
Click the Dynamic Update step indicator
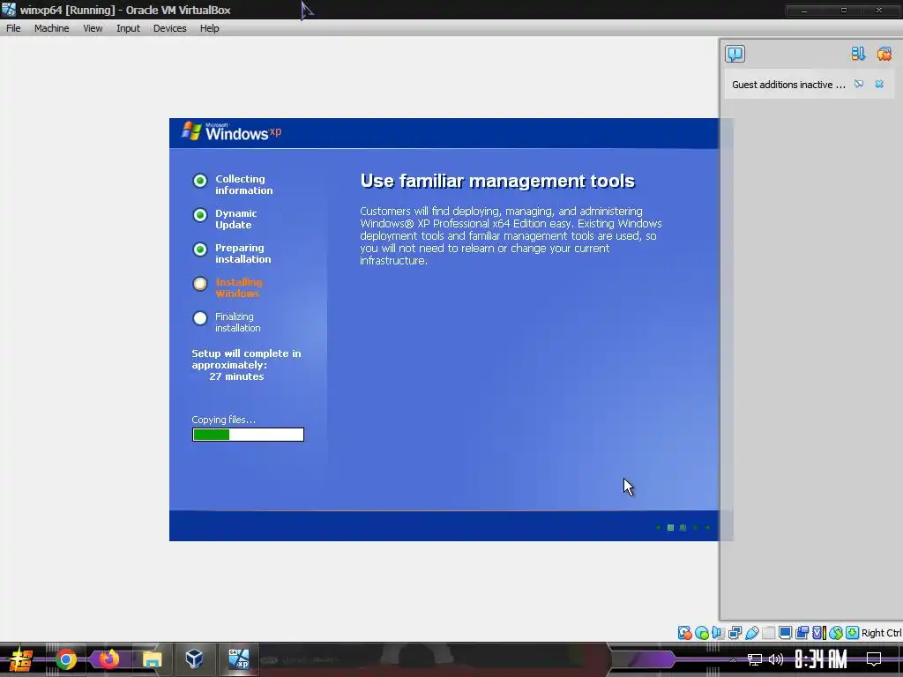(x=200, y=215)
